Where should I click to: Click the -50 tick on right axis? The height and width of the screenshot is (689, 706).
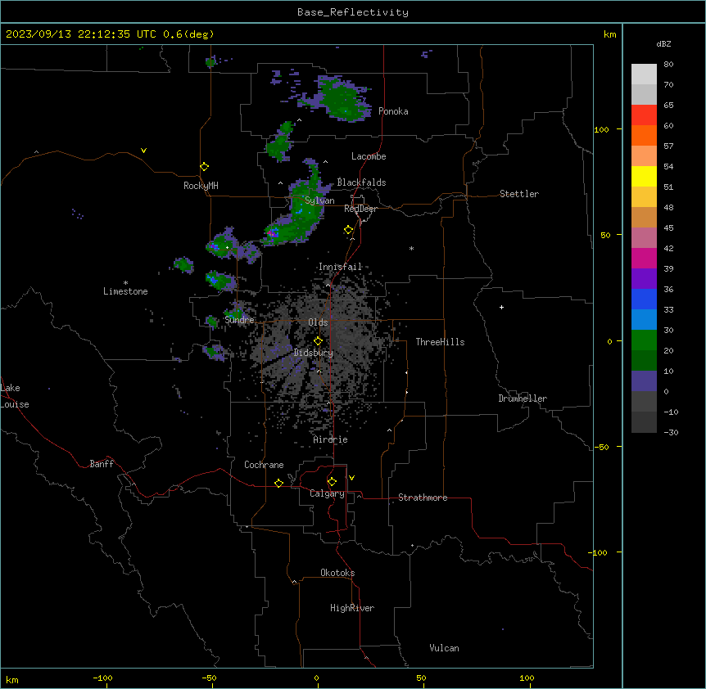pyautogui.click(x=601, y=447)
